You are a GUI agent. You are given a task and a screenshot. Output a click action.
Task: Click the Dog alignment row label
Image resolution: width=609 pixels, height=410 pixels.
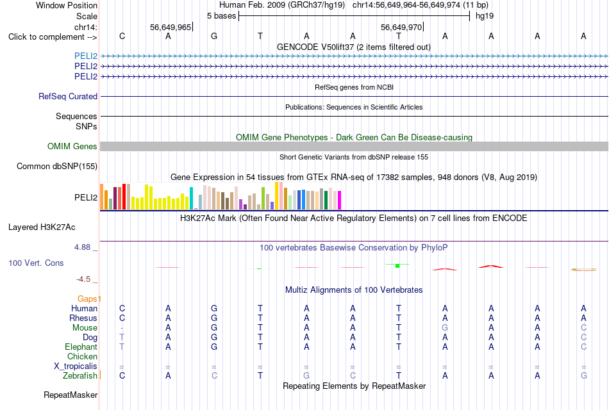click(x=90, y=338)
